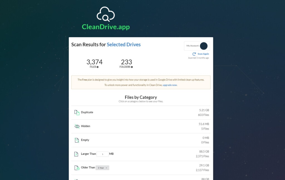This screenshot has width=285, height=180.
Task: Click the info icon next to FILES
Action: [98, 67]
